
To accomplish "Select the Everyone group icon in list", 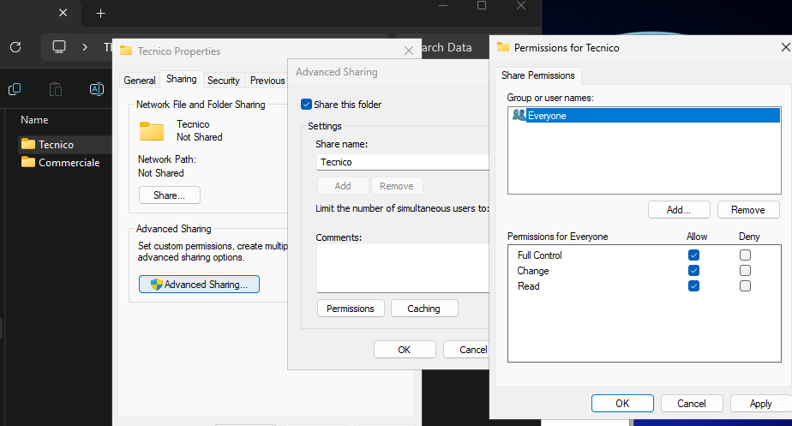I will [519, 116].
